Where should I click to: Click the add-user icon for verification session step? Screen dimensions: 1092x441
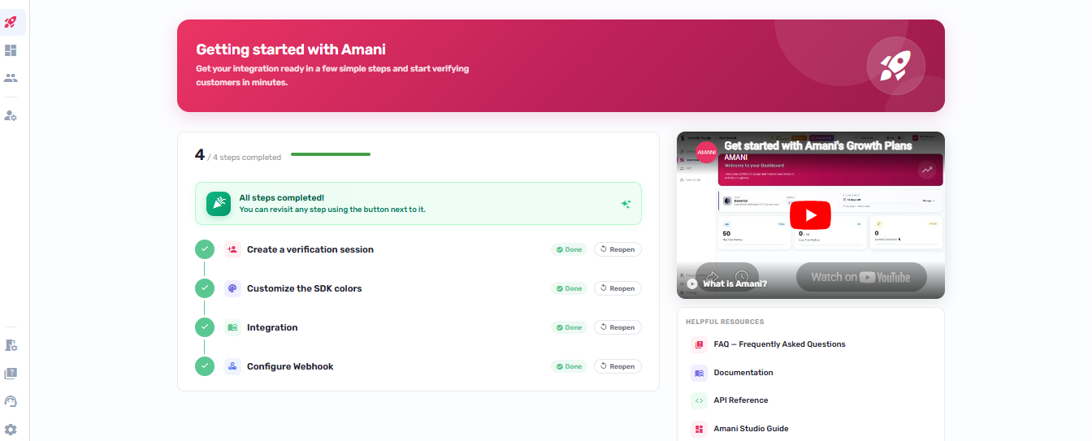[x=232, y=249]
